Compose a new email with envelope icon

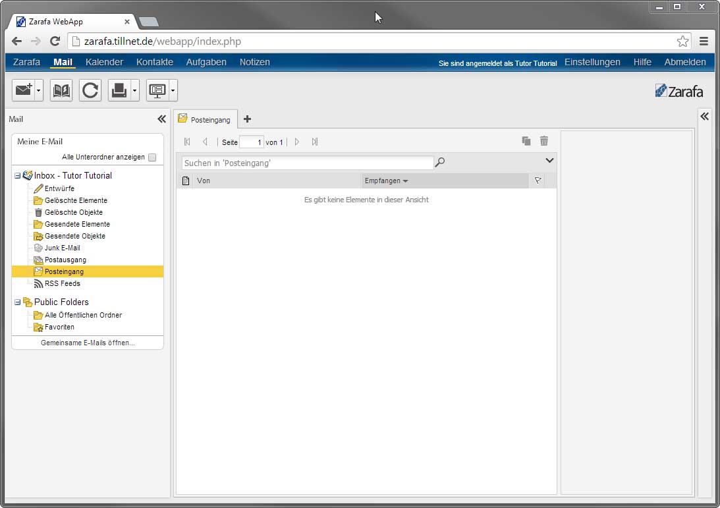(23, 90)
